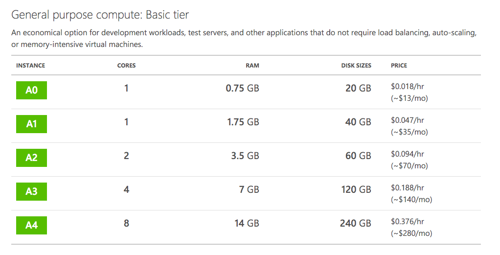
Task: Click the $0.018/hr price for A0
Action: [x=408, y=86]
